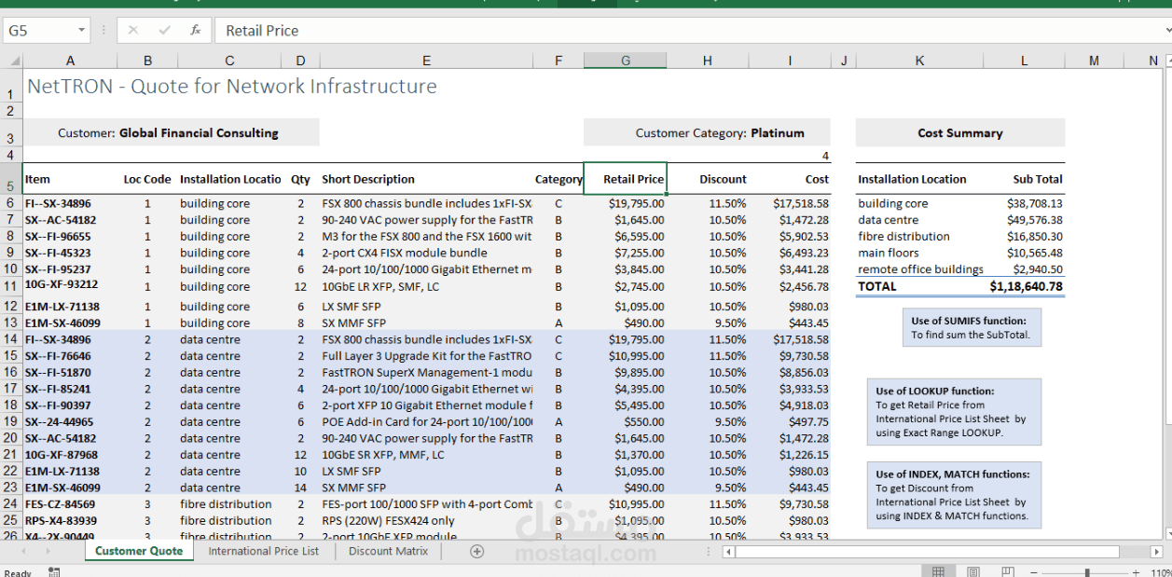Click the Customer: Global Financial Consulting cell
Image resolution: width=1172 pixels, height=577 pixels.
(x=171, y=132)
